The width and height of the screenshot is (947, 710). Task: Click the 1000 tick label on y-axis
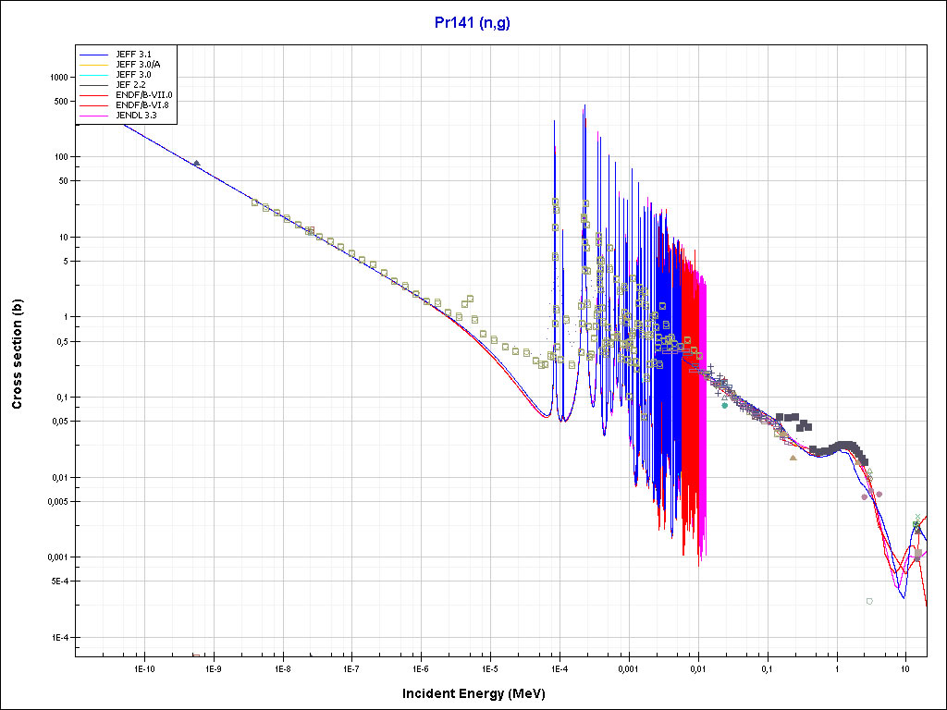click(58, 78)
